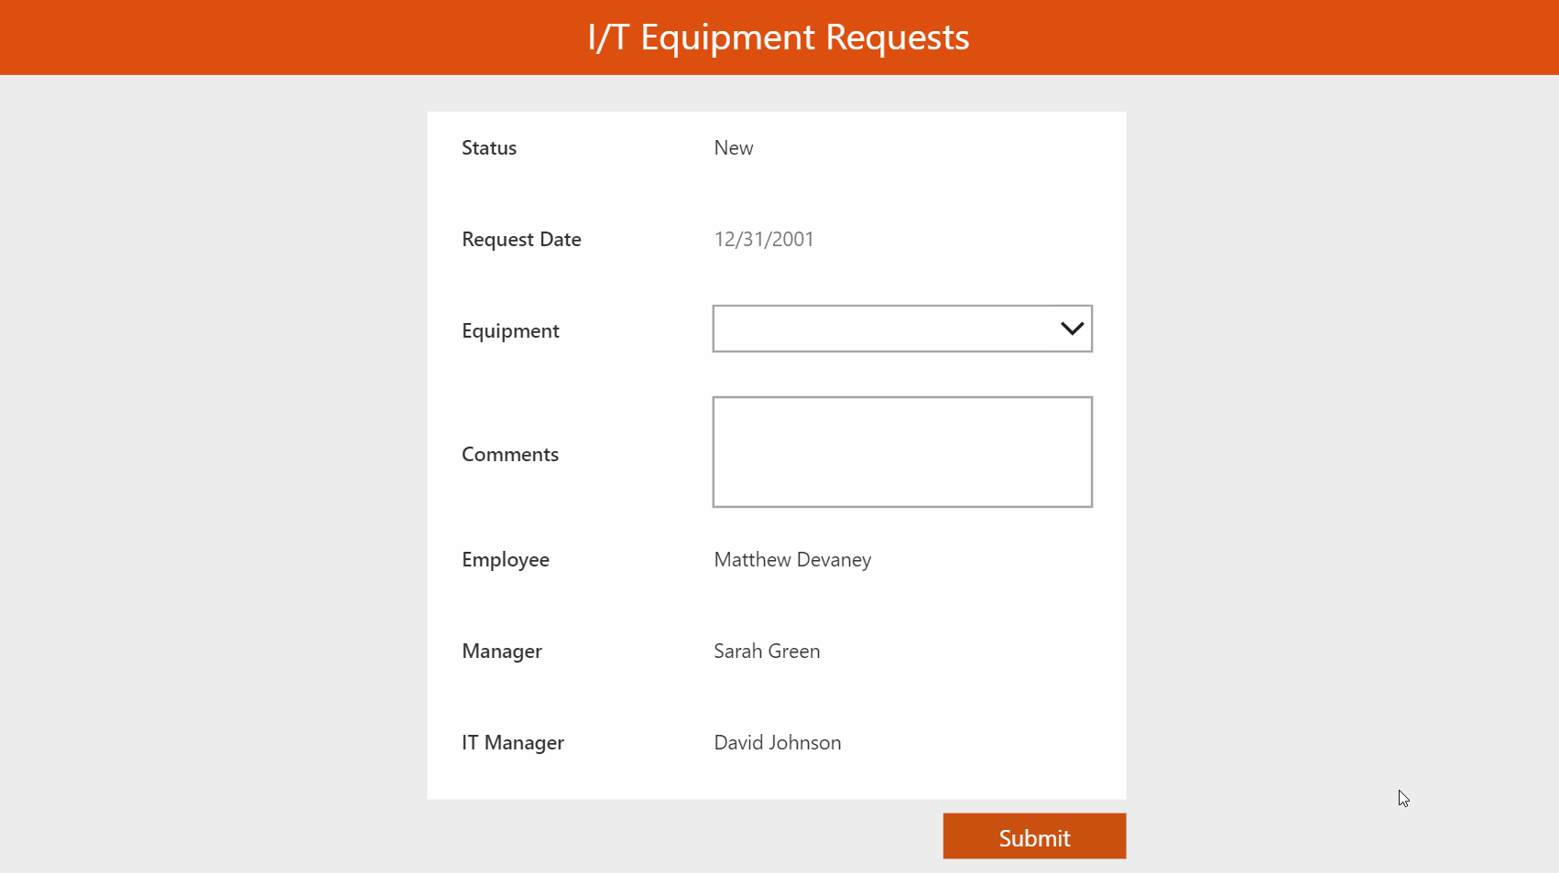This screenshot has width=1559, height=873.
Task: Submit the equipment request form
Action: pyautogui.click(x=1033, y=835)
